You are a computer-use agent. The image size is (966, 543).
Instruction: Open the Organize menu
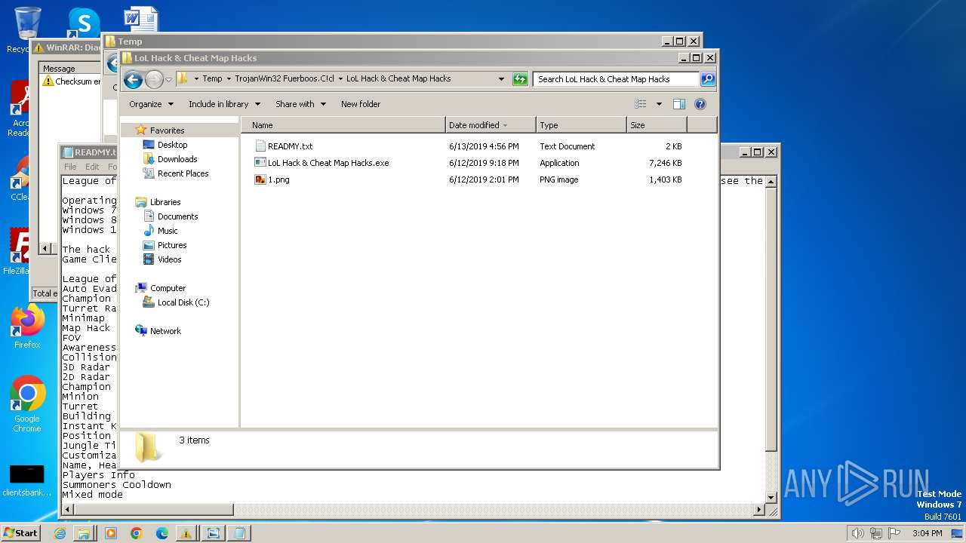[151, 104]
